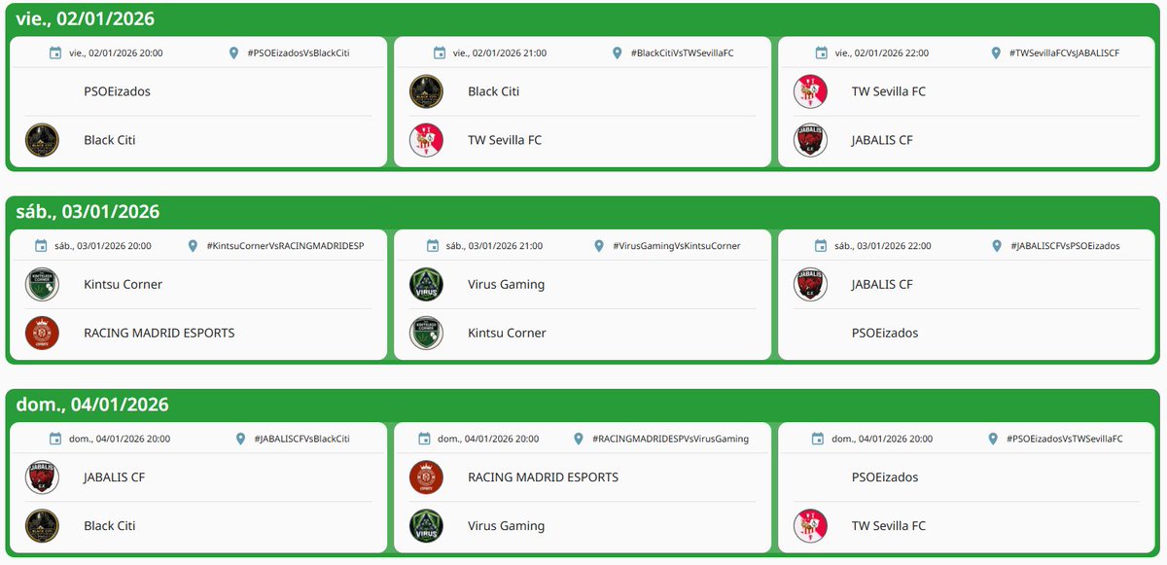This screenshot has width=1167, height=565.
Task: Click location pin beside #KintsuCornerVsRACINGMADRIDESP
Action: (193, 246)
